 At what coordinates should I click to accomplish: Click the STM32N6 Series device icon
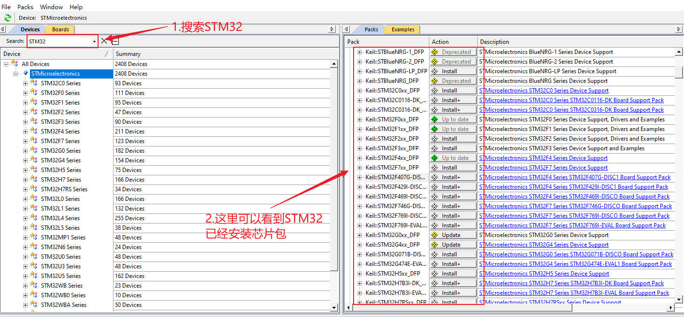(x=34, y=247)
